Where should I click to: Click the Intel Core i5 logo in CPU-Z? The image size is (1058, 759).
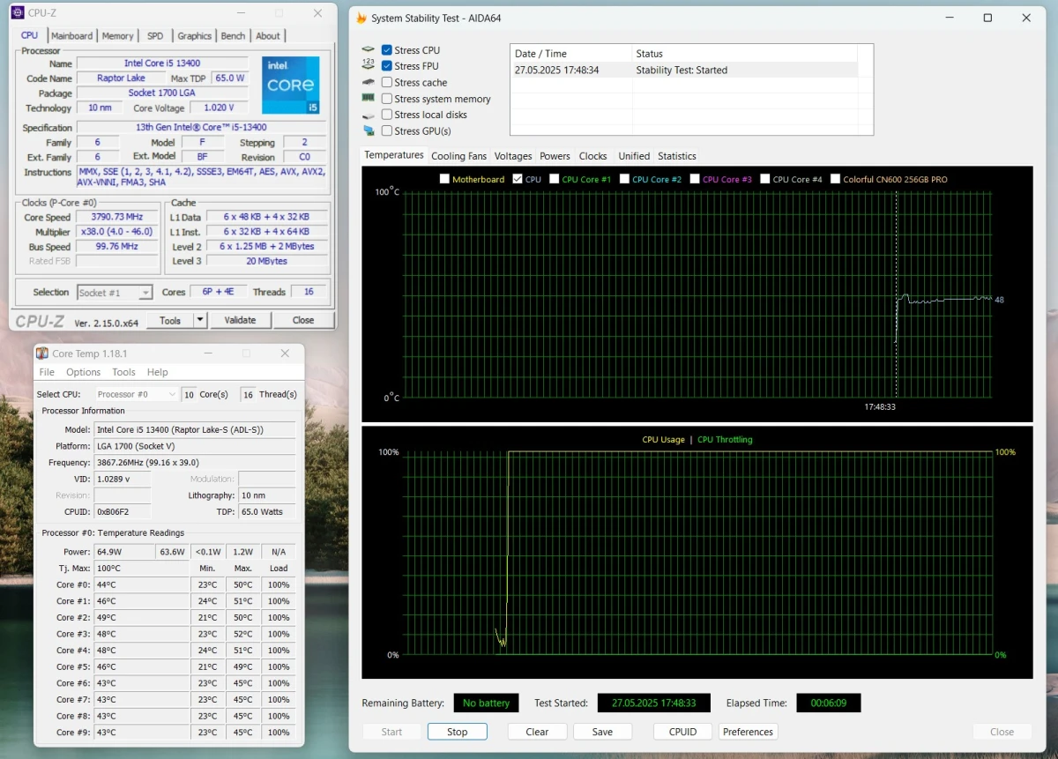tap(291, 86)
